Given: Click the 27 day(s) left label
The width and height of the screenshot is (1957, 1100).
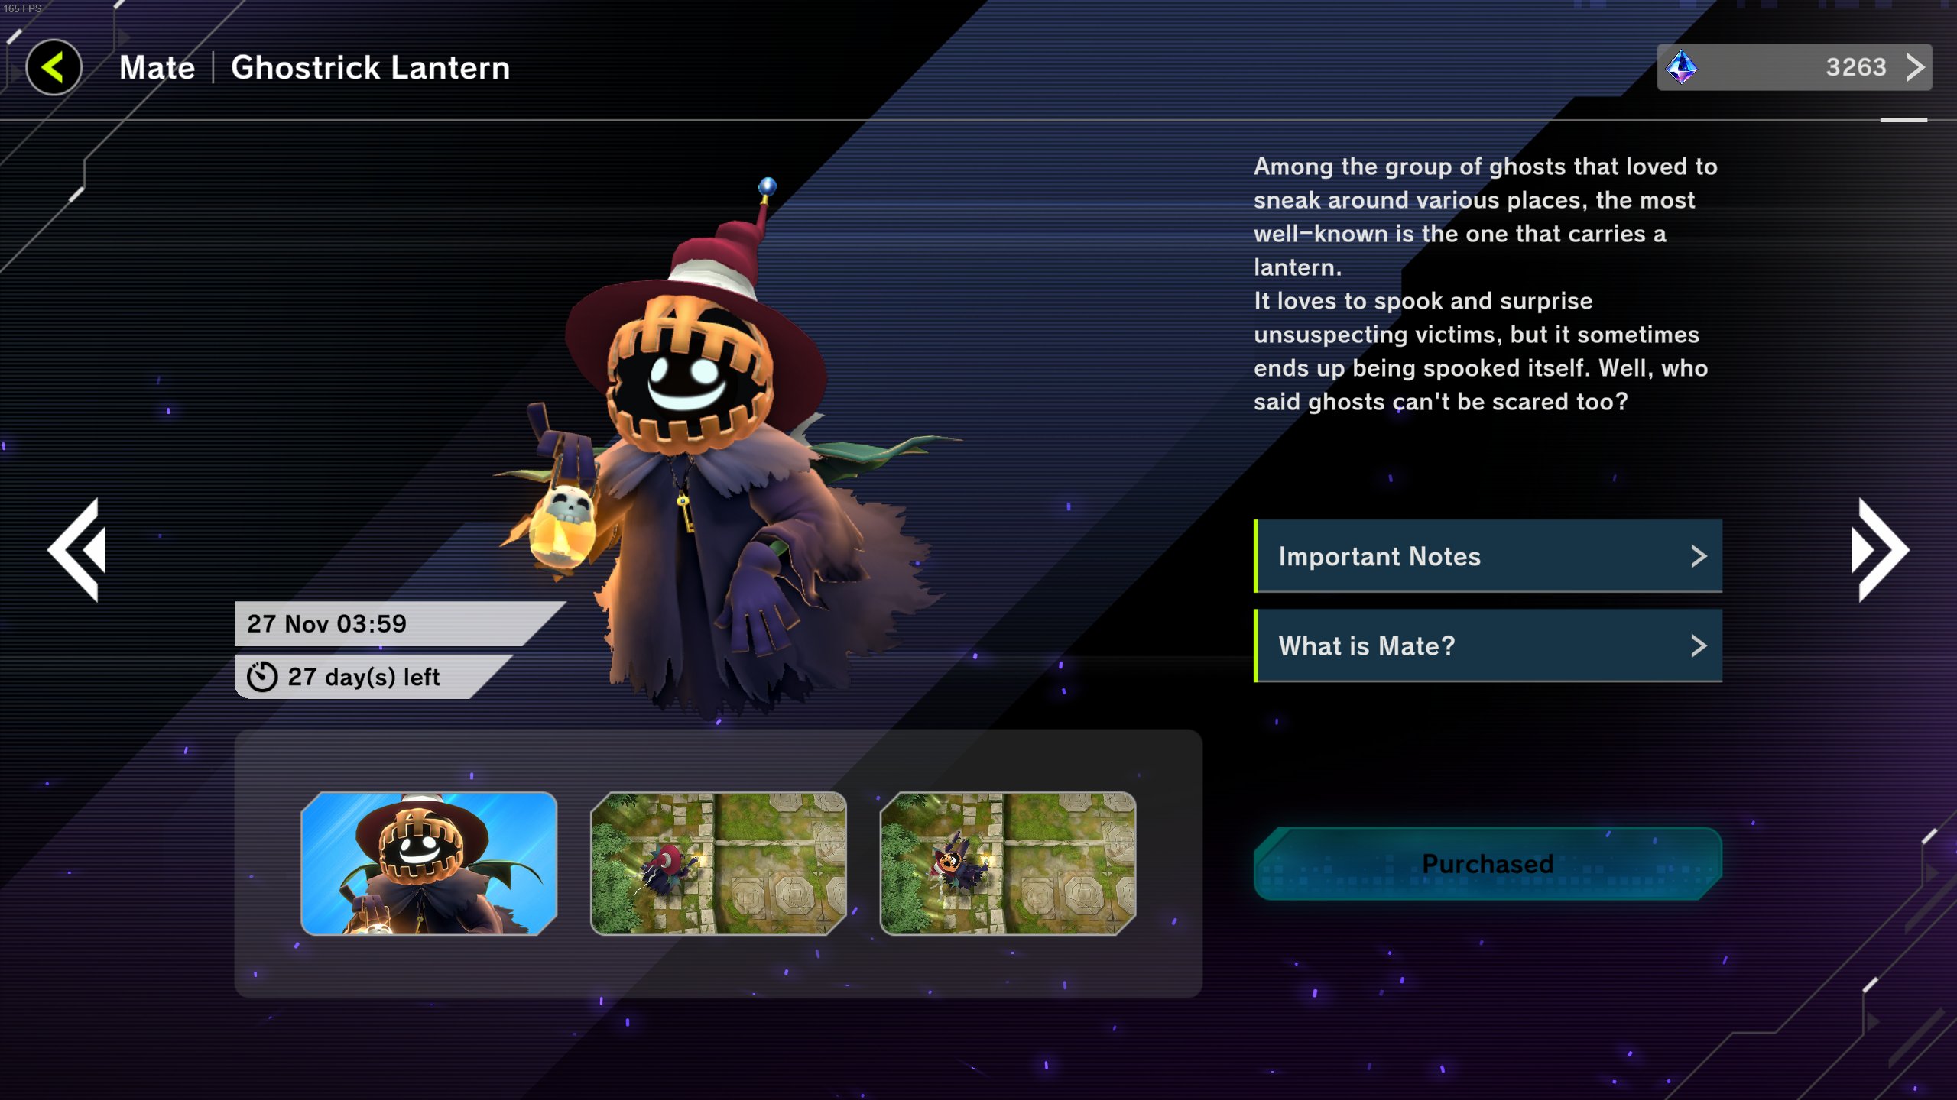Looking at the screenshot, I should tap(364, 677).
